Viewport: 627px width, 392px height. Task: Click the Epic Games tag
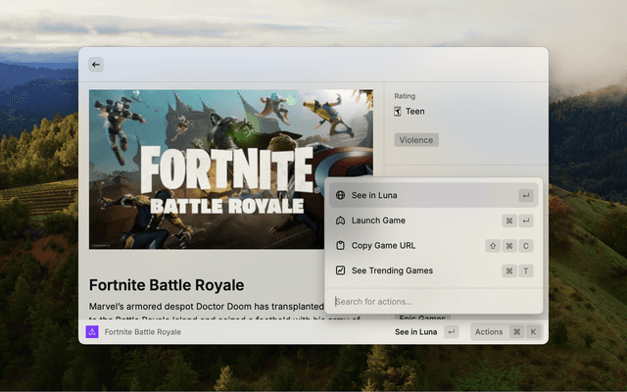[421, 318]
